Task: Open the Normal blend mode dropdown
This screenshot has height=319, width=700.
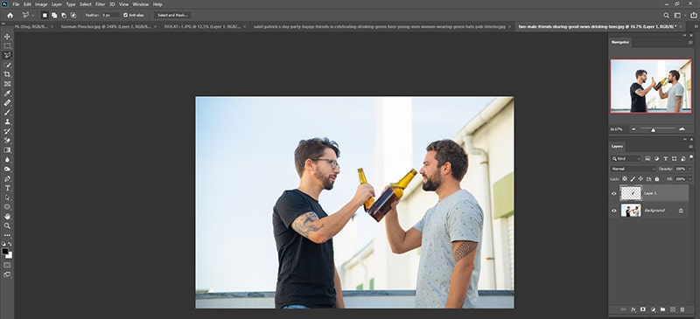Action: pyautogui.click(x=633, y=169)
